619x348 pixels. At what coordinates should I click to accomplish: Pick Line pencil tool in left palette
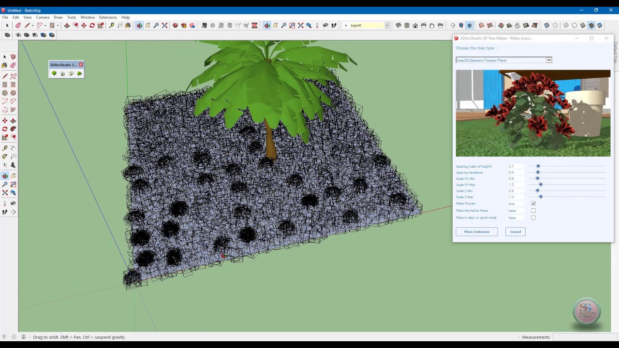coord(5,76)
